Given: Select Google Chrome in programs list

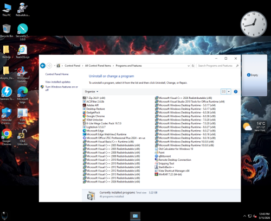Looking at the screenshot, I should click(x=94, y=116).
